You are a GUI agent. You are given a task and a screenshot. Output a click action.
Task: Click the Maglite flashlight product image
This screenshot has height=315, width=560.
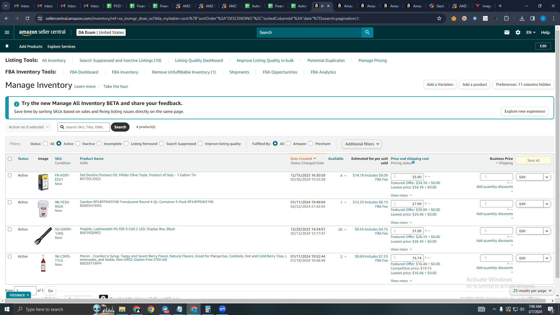pyautogui.click(x=43, y=236)
